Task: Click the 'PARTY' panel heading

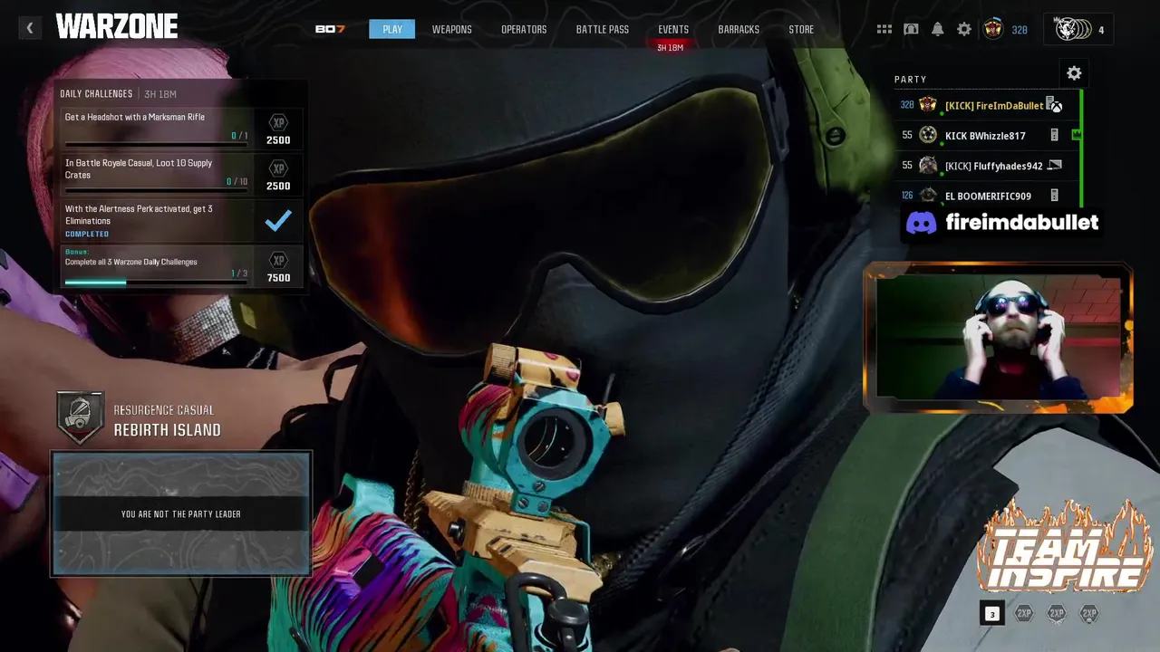Action: pos(911,79)
